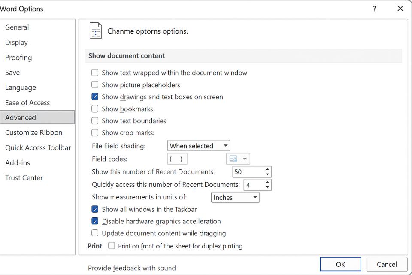
Task: Decrease Quickly access Recent Documents number
Action: click(267, 187)
